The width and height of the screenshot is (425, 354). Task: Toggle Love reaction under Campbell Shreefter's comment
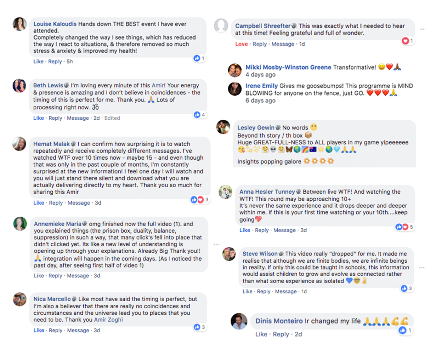point(242,44)
